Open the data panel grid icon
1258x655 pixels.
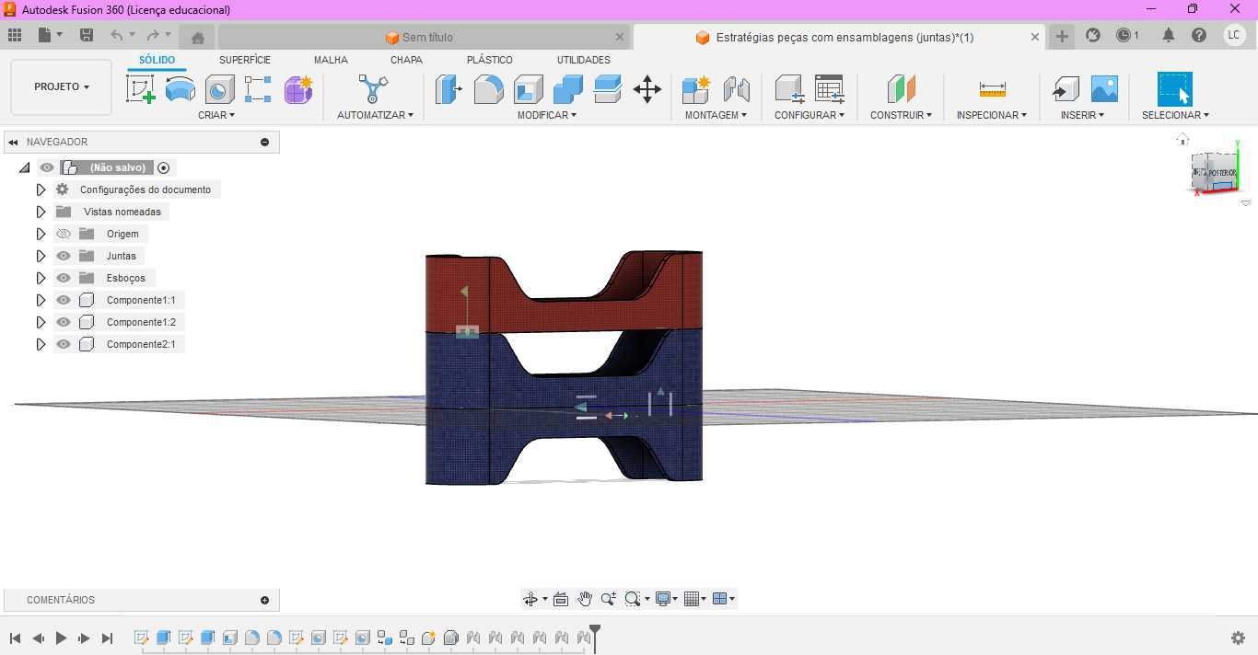pos(15,35)
